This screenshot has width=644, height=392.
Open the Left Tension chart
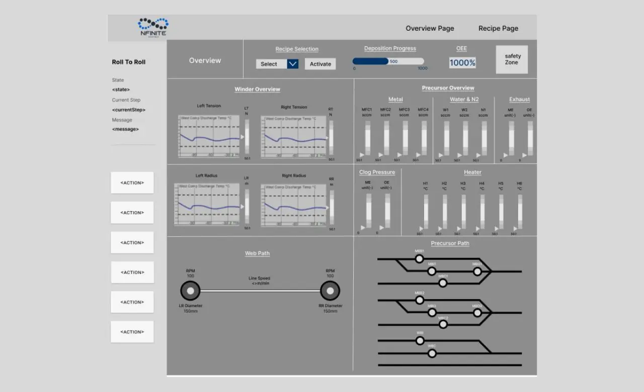tap(208, 137)
